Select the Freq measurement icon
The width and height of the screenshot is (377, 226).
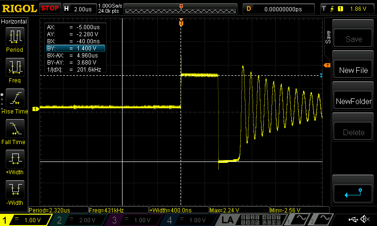(x=15, y=70)
